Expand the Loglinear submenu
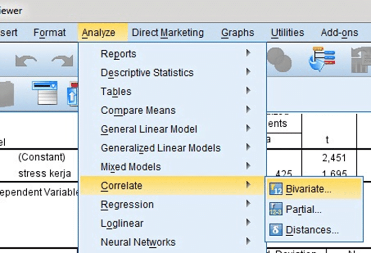 172,223
